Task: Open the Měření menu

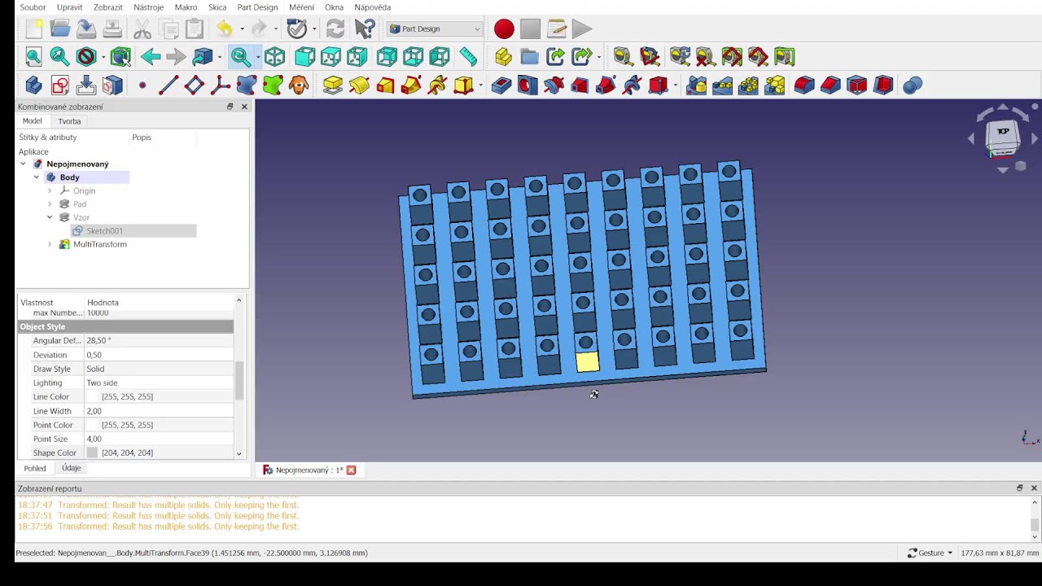Action: coord(301,7)
